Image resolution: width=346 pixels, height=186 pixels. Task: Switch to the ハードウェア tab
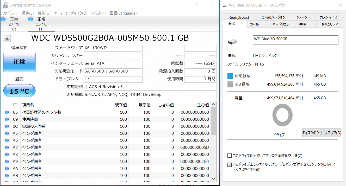281,24
